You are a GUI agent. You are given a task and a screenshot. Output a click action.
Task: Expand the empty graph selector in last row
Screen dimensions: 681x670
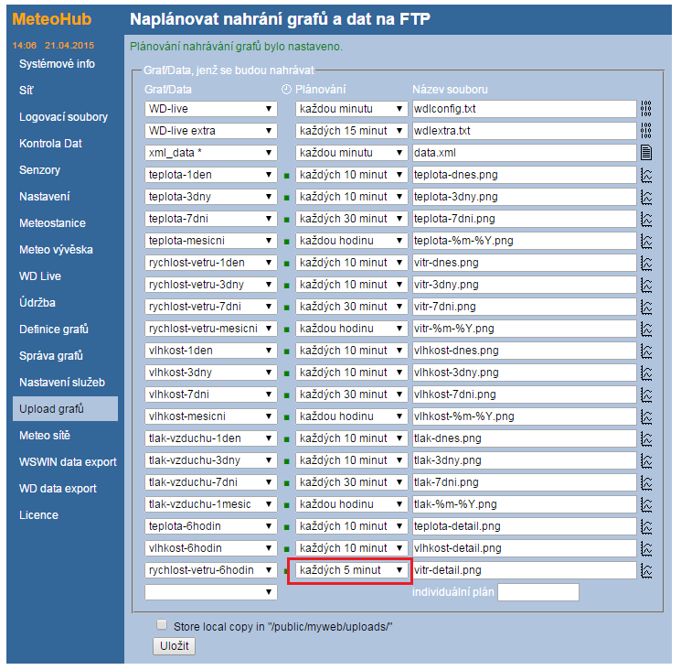[210, 592]
